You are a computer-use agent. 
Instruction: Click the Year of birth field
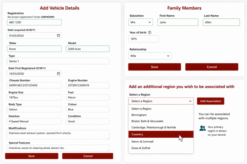click(x=144, y=39)
